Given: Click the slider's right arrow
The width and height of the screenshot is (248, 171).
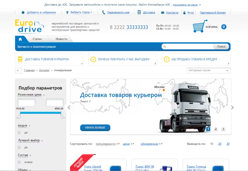Looking at the screenshot, I should coord(232,107).
